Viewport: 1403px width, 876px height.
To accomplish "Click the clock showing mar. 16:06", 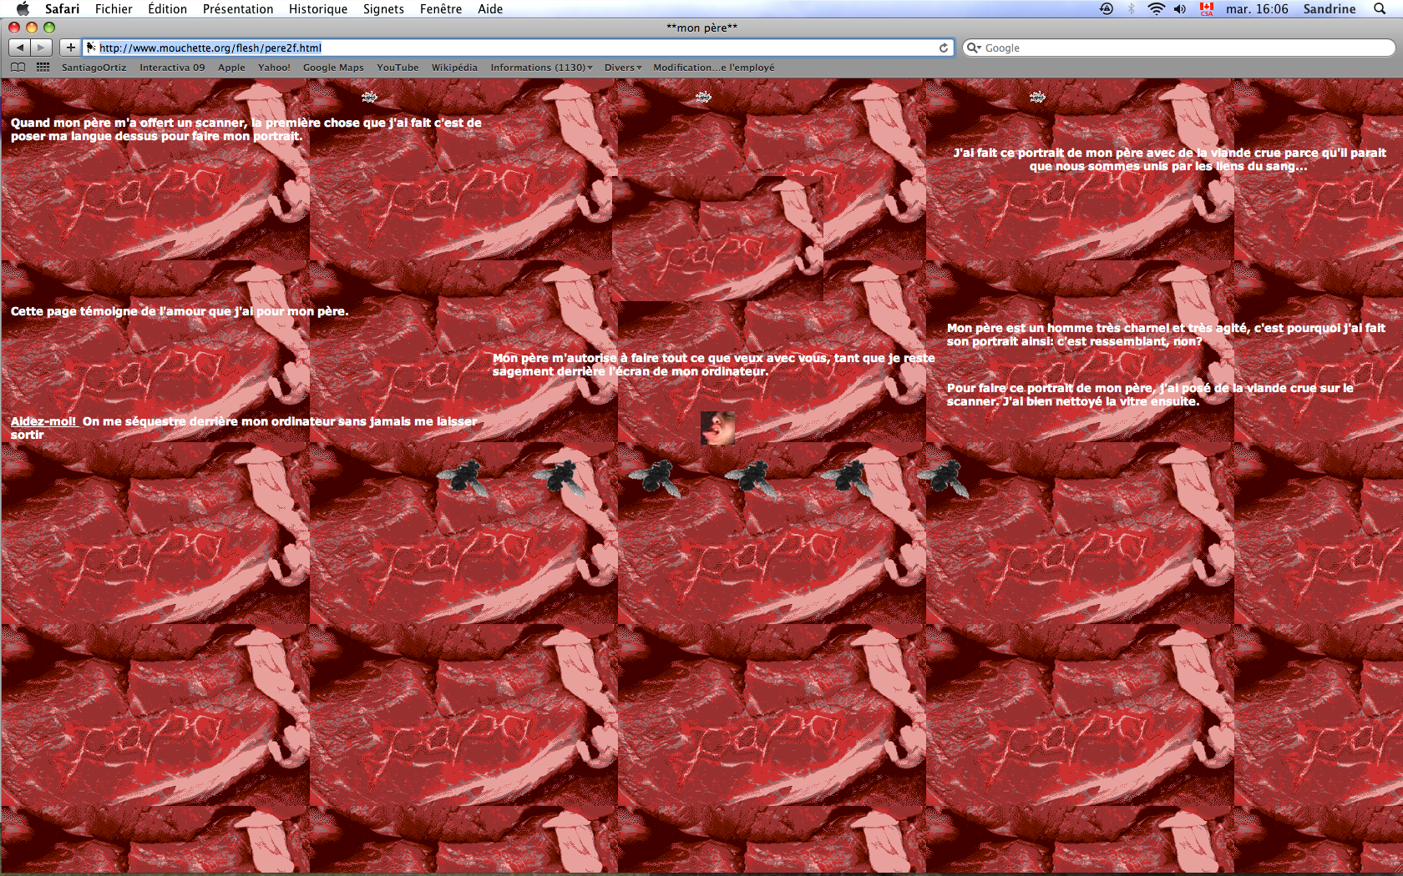I will (x=1257, y=8).
